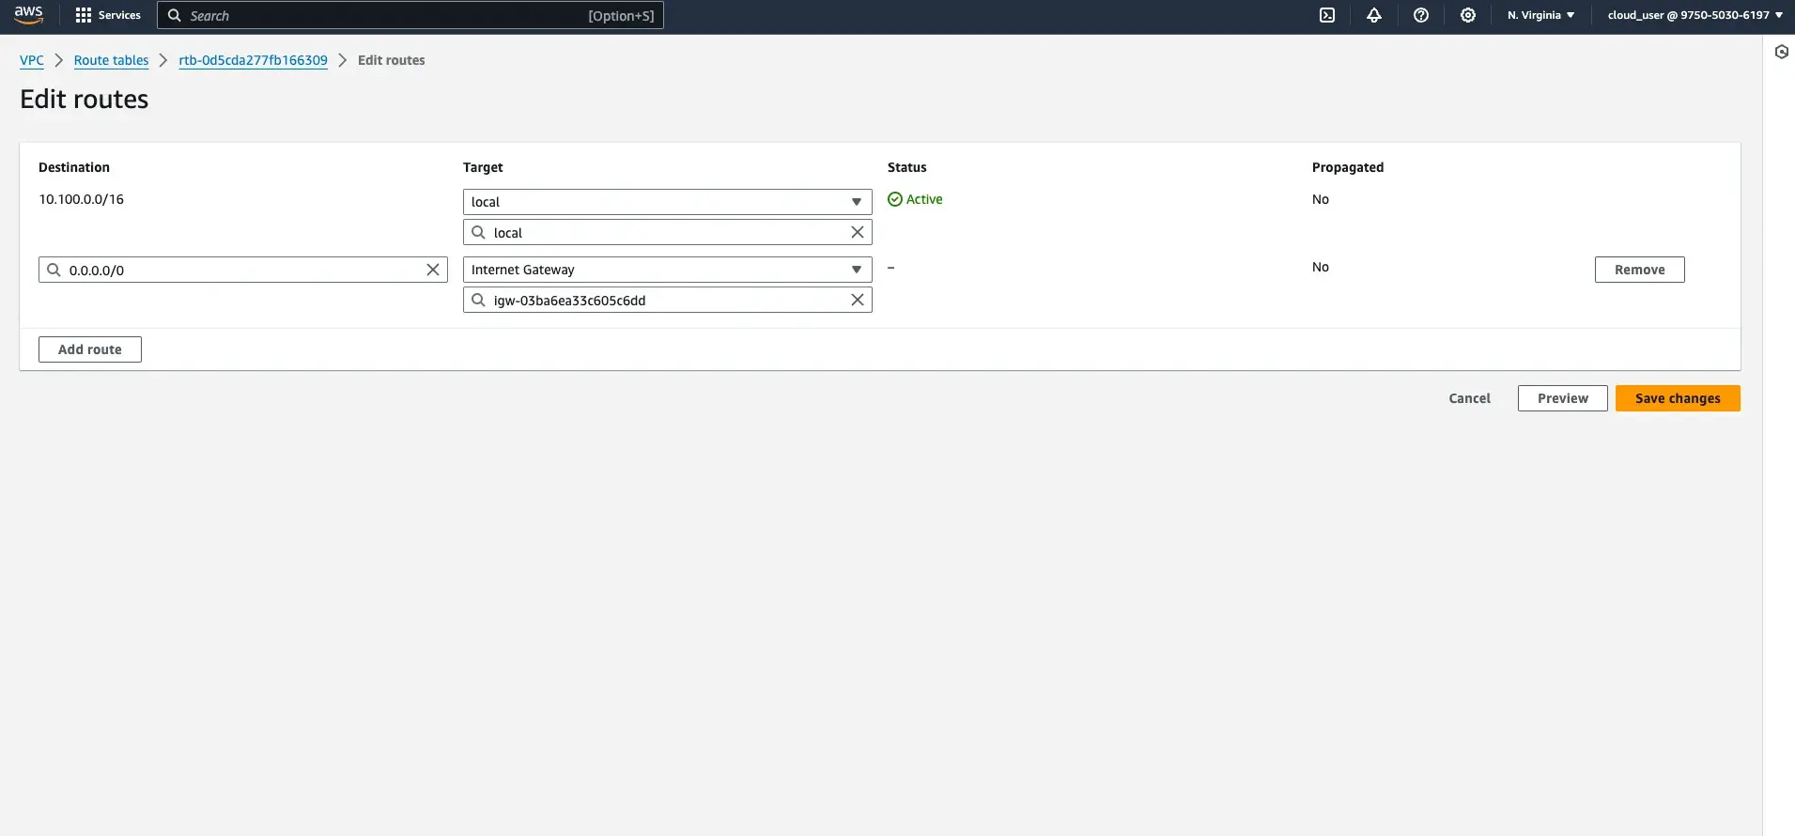1795x836 pixels.
Task: Open the notifications bell
Action: (x=1373, y=15)
